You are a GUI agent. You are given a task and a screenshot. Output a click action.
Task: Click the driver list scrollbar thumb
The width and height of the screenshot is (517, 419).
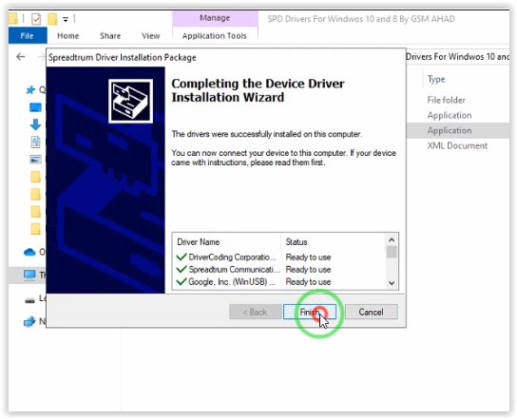click(392, 252)
